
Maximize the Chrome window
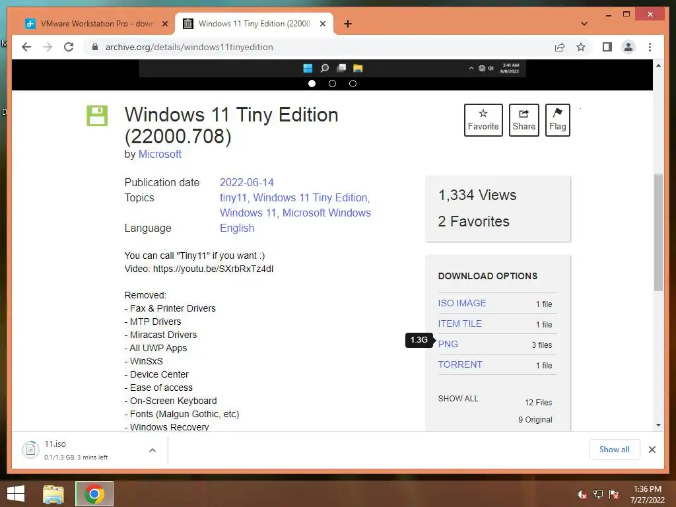point(626,15)
